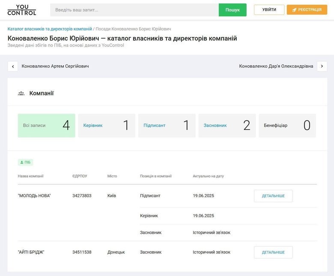Open Детальніше for АЙТІ БРІДЖ

coord(273,252)
